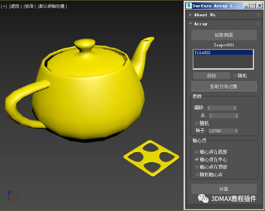Click the Array rollout grip icon
The height and width of the screenshot is (211, 265).
[x=258, y=23]
